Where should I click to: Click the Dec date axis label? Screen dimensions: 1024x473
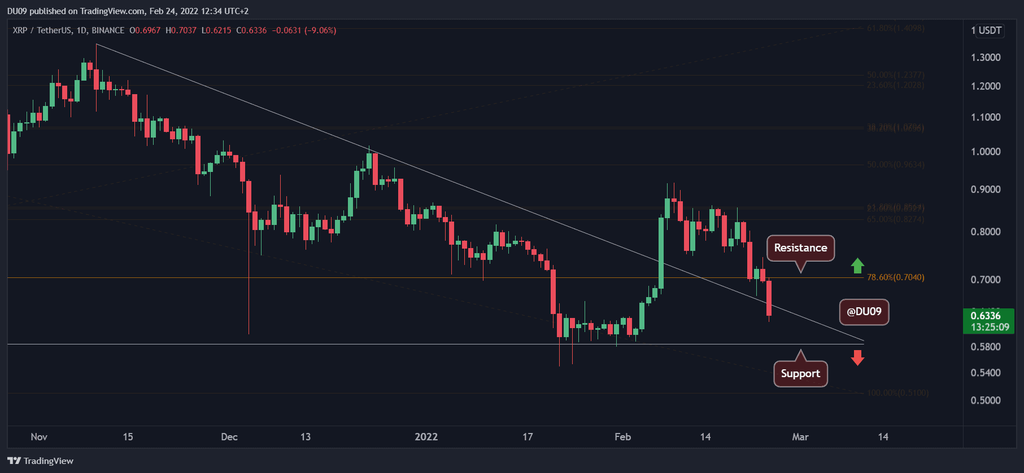(229, 437)
